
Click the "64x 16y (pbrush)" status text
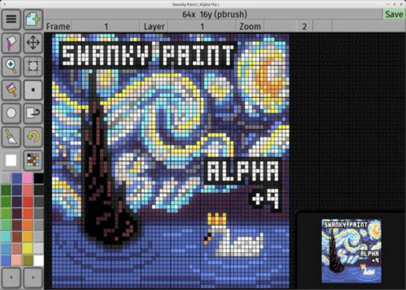pyautogui.click(x=215, y=15)
